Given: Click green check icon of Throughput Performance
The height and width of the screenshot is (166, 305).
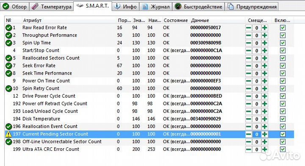Looking at the screenshot, I should pyautogui.click(x=8, y=36).
